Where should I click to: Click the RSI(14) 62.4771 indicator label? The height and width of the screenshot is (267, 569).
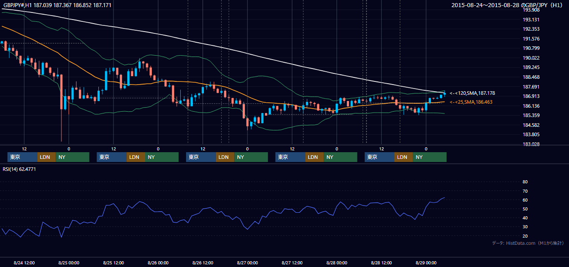(19, 169)
